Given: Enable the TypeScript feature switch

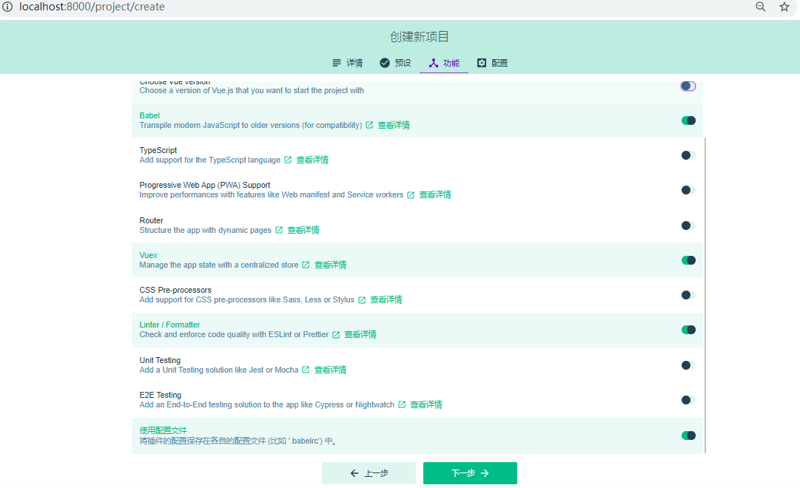Looking at the screenshot, I should [x=688, y=155].
